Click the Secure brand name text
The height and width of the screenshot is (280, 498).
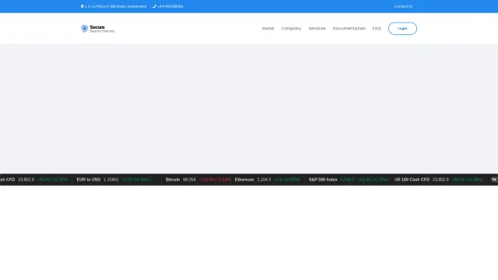click(x=97, y=27)
